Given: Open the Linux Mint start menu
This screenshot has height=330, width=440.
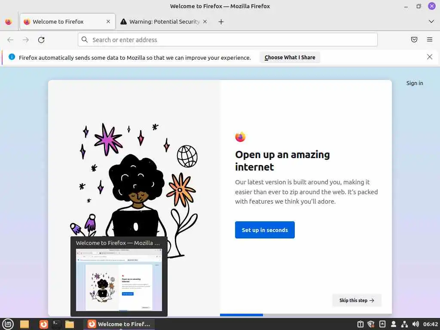Looking at the screenshot, I should (8, 324).
